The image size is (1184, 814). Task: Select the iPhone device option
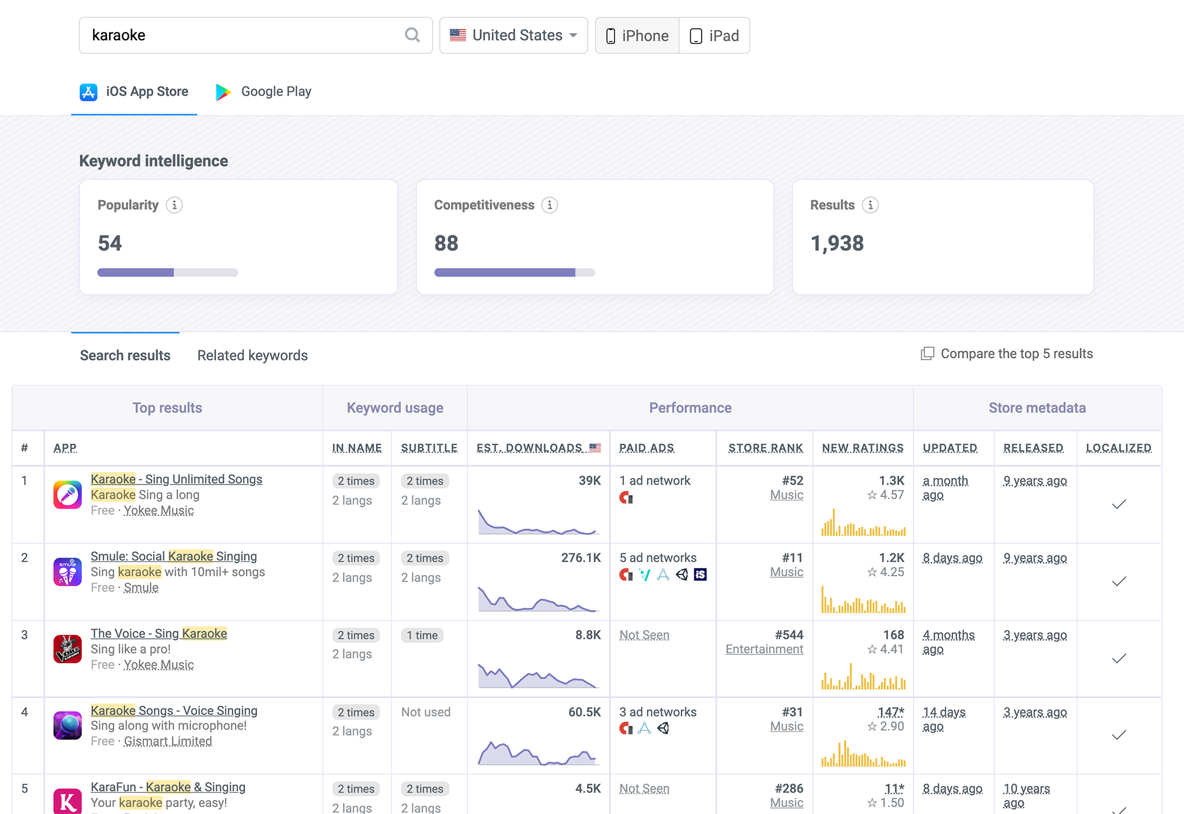(x=638, y=35)
